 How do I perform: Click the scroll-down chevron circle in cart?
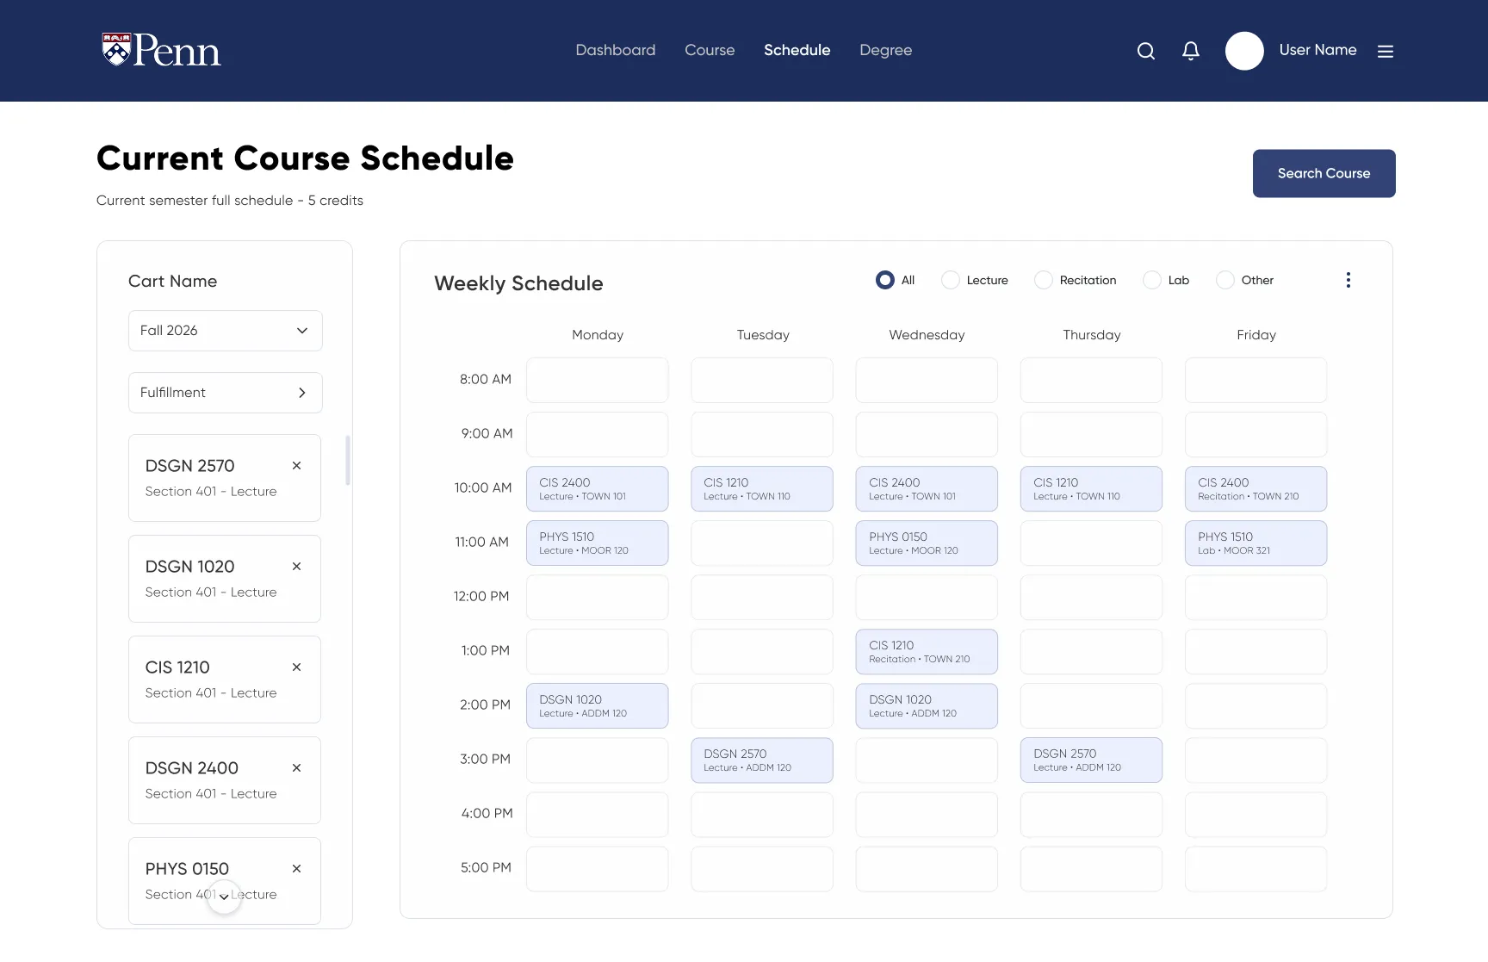point(224,897)
